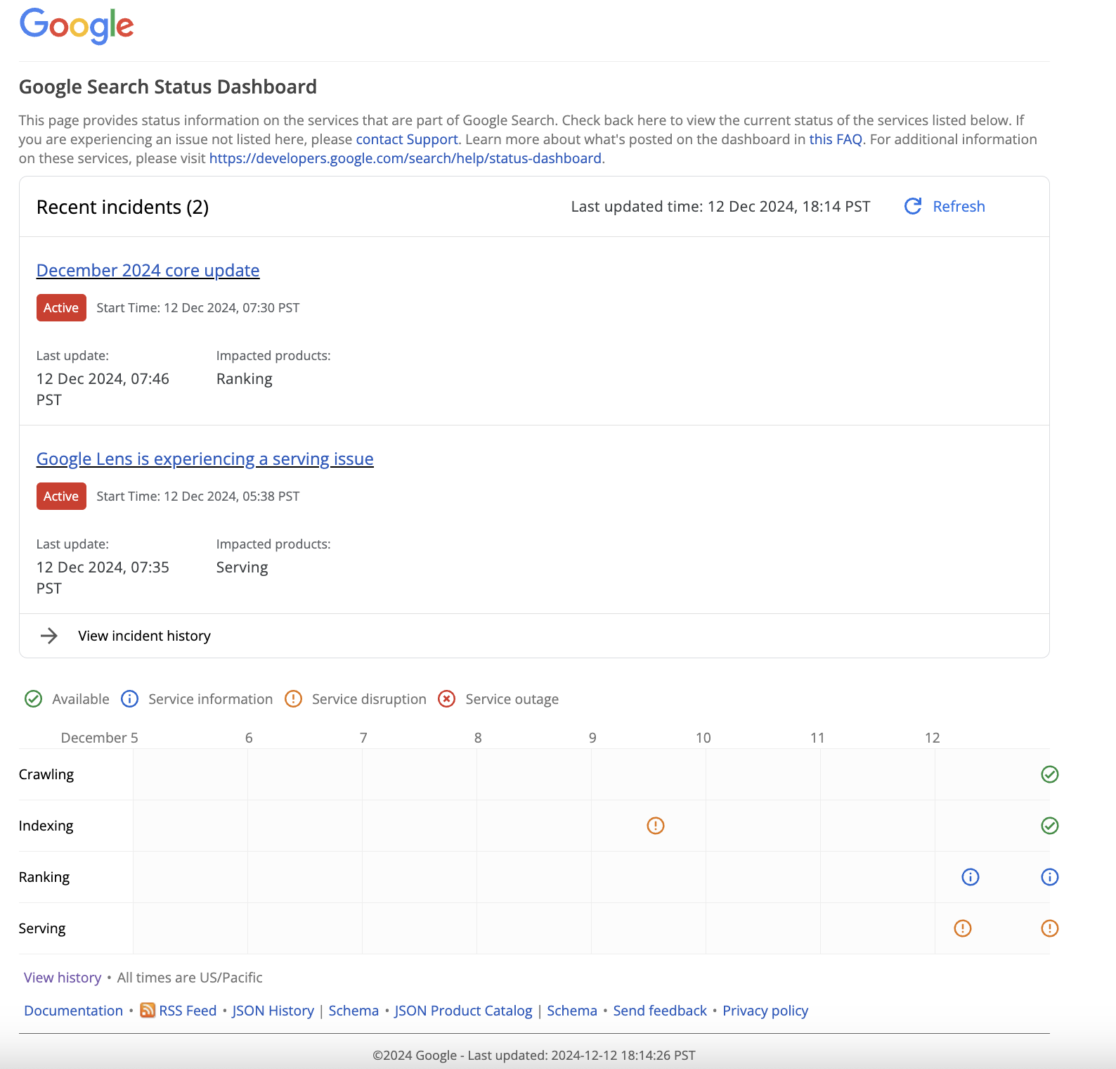The width and height of the screenshot is (1116, 1069).
Task: Click Ranking row current status info icon
Action: pos(1050,877)
